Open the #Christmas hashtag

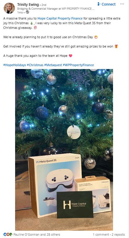click(35, 65)
